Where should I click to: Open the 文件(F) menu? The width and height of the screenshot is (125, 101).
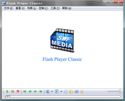point(8,8)
